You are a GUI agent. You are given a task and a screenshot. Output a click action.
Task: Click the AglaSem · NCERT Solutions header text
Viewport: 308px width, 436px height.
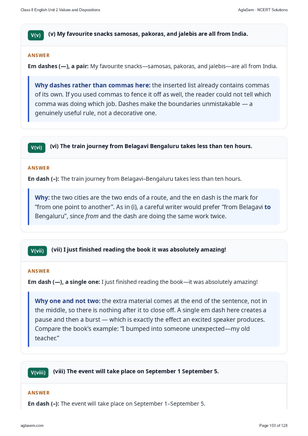263,10
